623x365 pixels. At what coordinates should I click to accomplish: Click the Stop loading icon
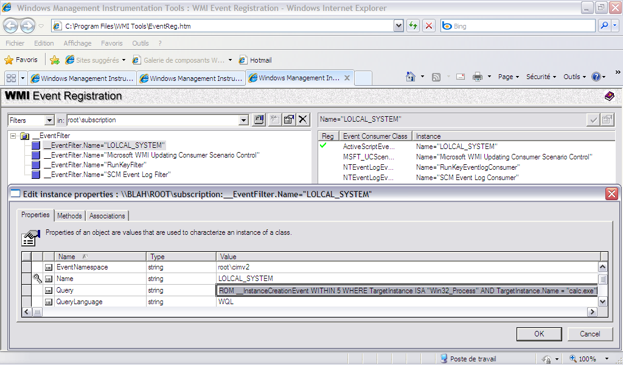(429, 26)
